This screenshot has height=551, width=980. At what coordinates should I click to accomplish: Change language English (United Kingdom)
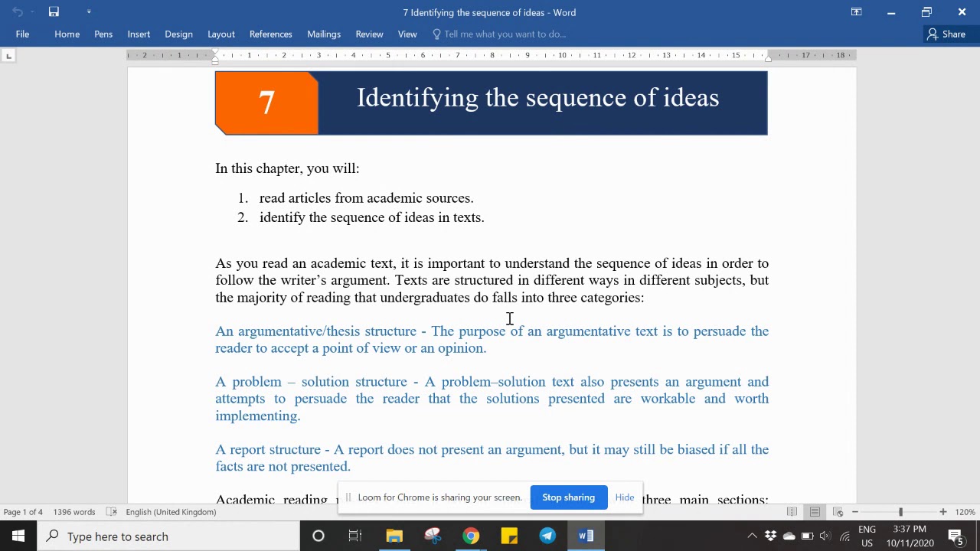(171, 512)
